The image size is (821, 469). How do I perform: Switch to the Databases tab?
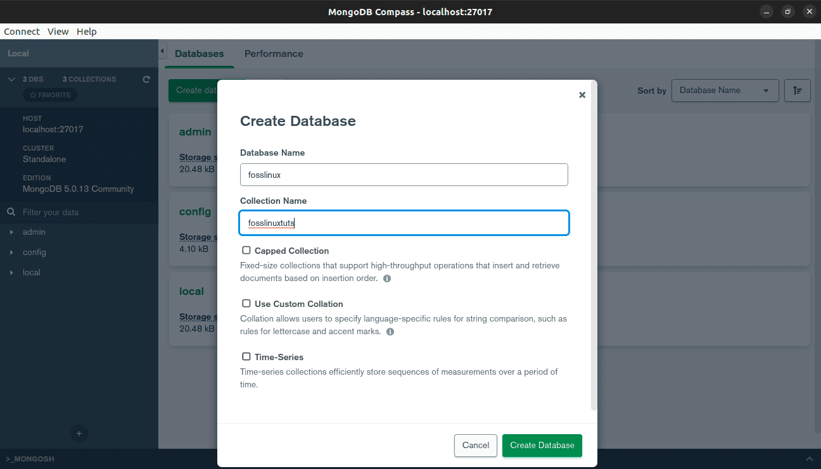(x=200, y=54)
